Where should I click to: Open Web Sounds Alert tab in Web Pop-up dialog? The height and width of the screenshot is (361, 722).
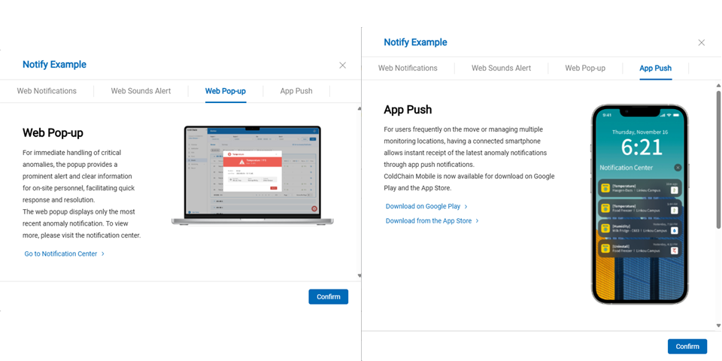(x=141, y=91)
